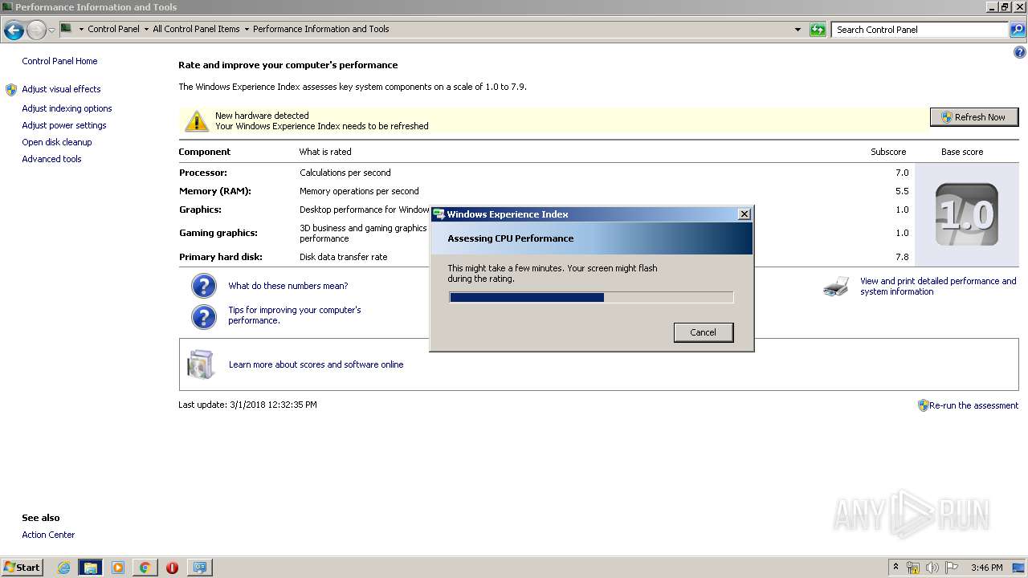
Task: Click the Back navigation arrow
Action: click(x=14, y=31)
